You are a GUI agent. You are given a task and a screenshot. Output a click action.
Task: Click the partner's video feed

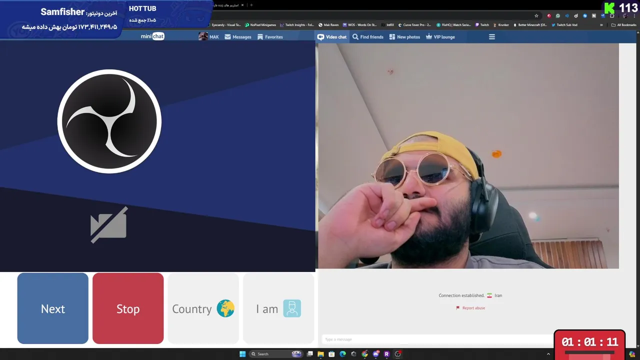(x=468, y=155)
